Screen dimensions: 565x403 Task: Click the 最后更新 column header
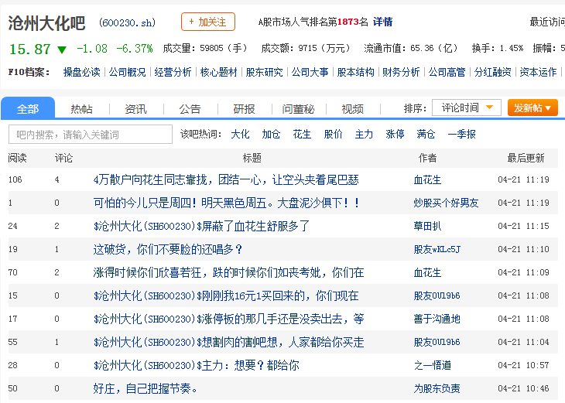click(526, 158)
